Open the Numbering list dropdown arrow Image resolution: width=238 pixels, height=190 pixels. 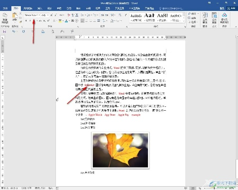coord(92,15)
